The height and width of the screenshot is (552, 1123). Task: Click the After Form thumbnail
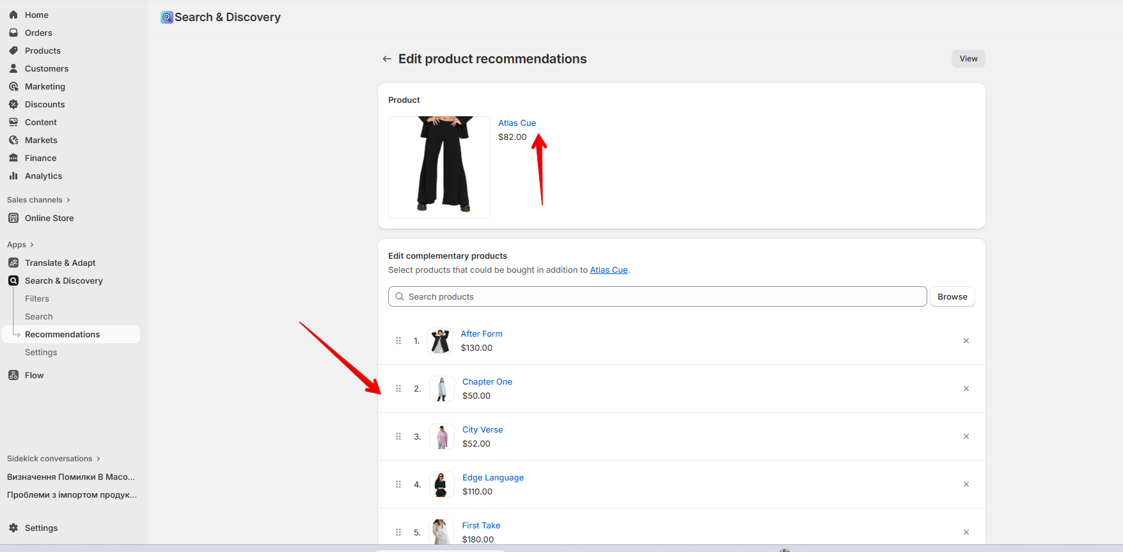point(440,341)
